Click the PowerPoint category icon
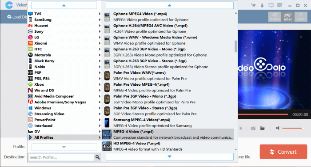The image size is (311, 167). [x=30, y=120]
